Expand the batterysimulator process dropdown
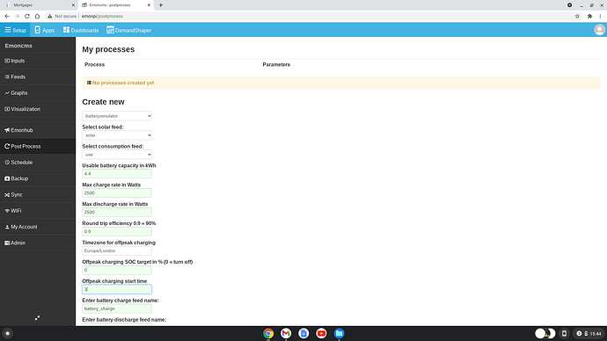This screenshot has width=607, height=341. tap(117, 116)
